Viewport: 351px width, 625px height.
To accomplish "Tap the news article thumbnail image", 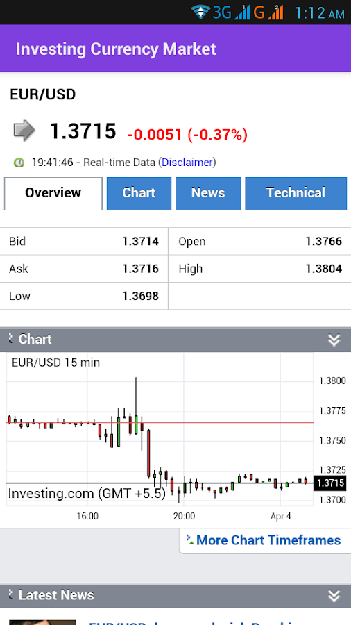I will click(42, 622).
